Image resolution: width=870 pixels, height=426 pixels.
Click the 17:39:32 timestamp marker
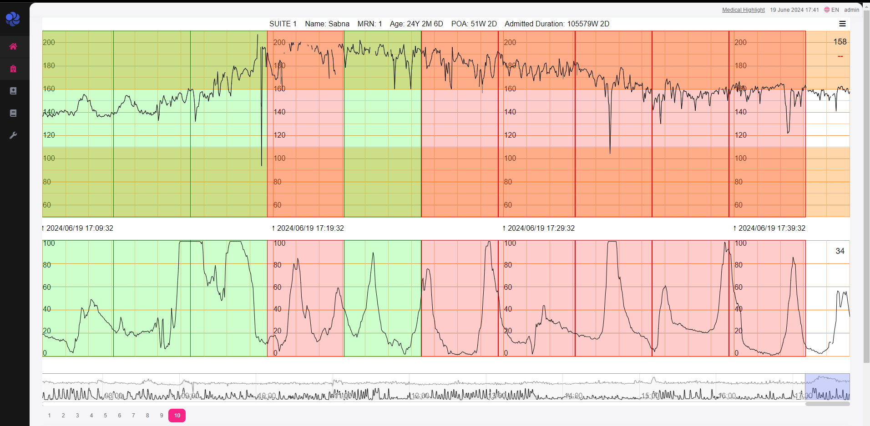771,228
